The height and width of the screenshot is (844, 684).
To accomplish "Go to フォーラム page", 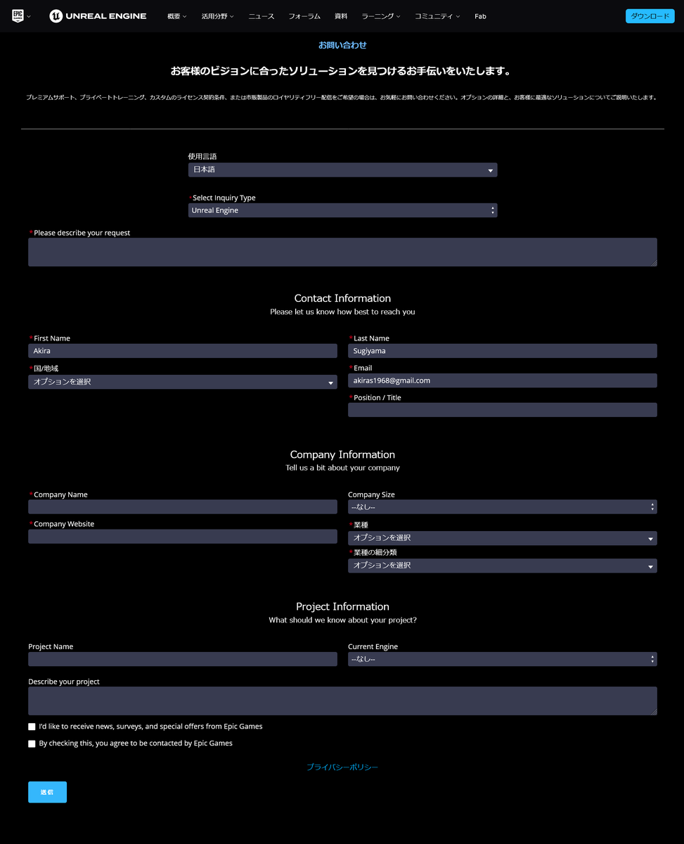I will (x=304, y=16).
